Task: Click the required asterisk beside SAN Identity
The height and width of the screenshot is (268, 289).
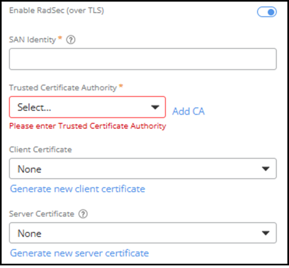Action: click(x=60, y=39)
